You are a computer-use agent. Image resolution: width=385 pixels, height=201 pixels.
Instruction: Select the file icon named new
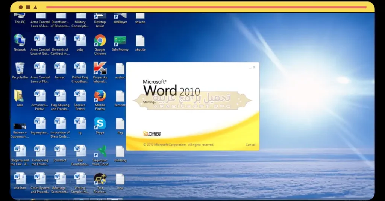click(120, 179)
